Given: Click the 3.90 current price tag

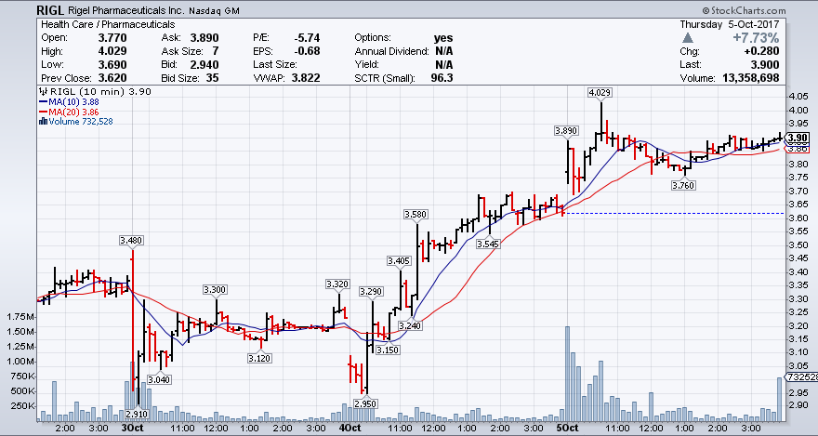Looking at the screenshot, I should click(x=796, y=137).
